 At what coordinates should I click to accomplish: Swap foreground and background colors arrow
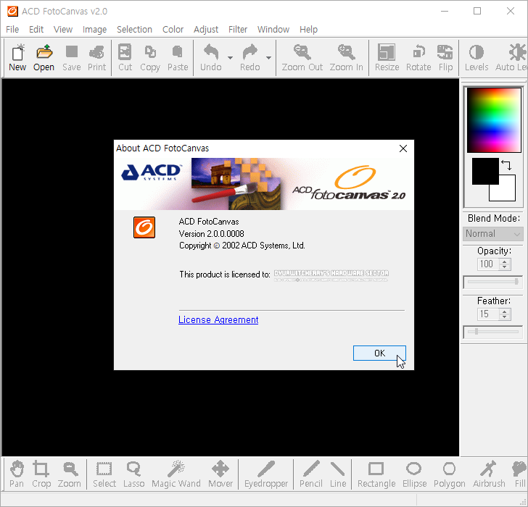point(506,165)
